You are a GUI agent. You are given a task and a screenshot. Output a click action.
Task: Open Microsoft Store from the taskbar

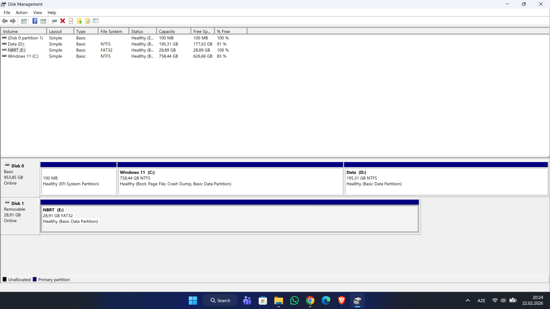click(x=263, y=301)
